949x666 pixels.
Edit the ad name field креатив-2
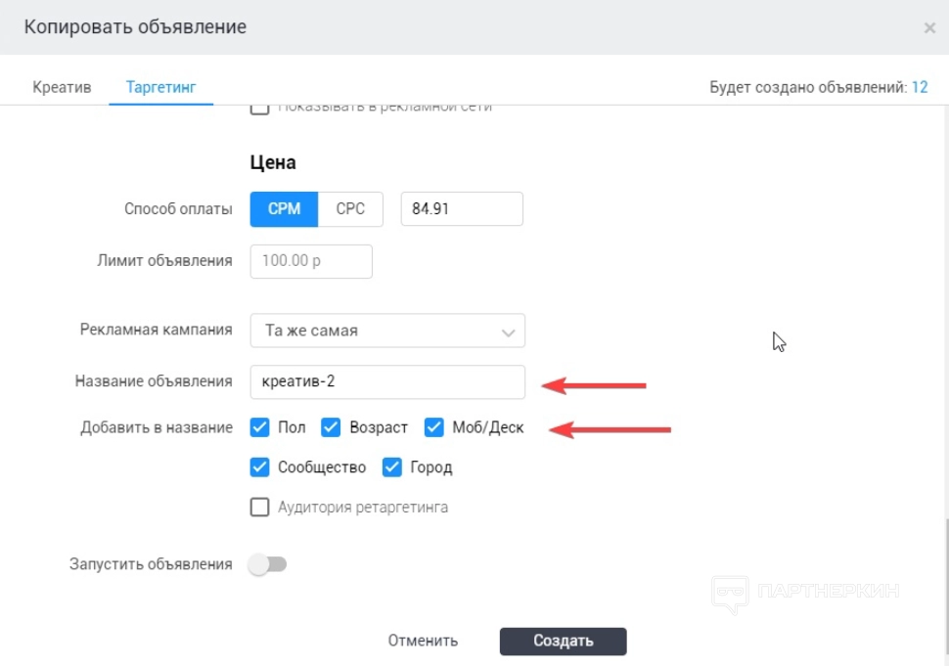coord(386,381)
